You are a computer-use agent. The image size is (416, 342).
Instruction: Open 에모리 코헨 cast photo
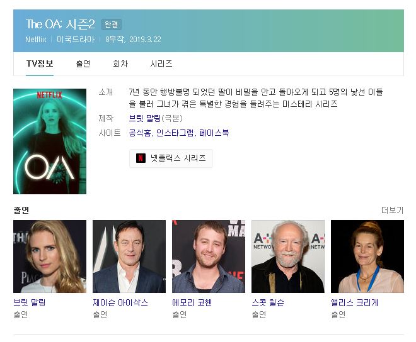pos(209,256)
